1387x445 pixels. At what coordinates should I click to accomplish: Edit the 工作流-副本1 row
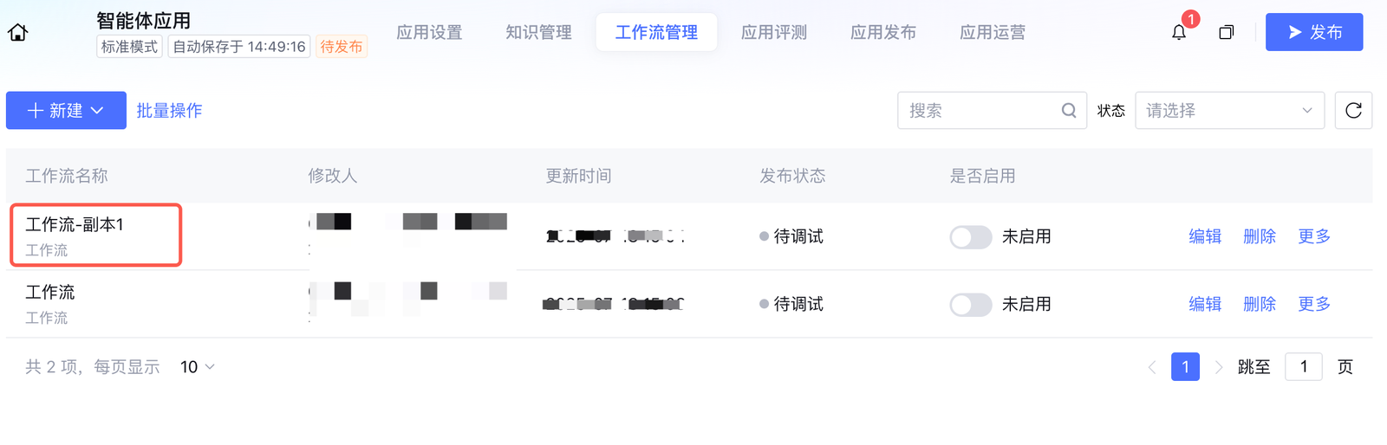1205,236
